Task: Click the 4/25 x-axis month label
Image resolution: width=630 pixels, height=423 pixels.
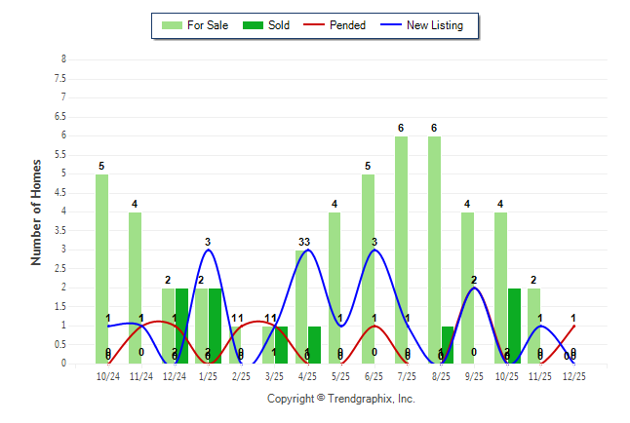Action: tap(307, 374)
